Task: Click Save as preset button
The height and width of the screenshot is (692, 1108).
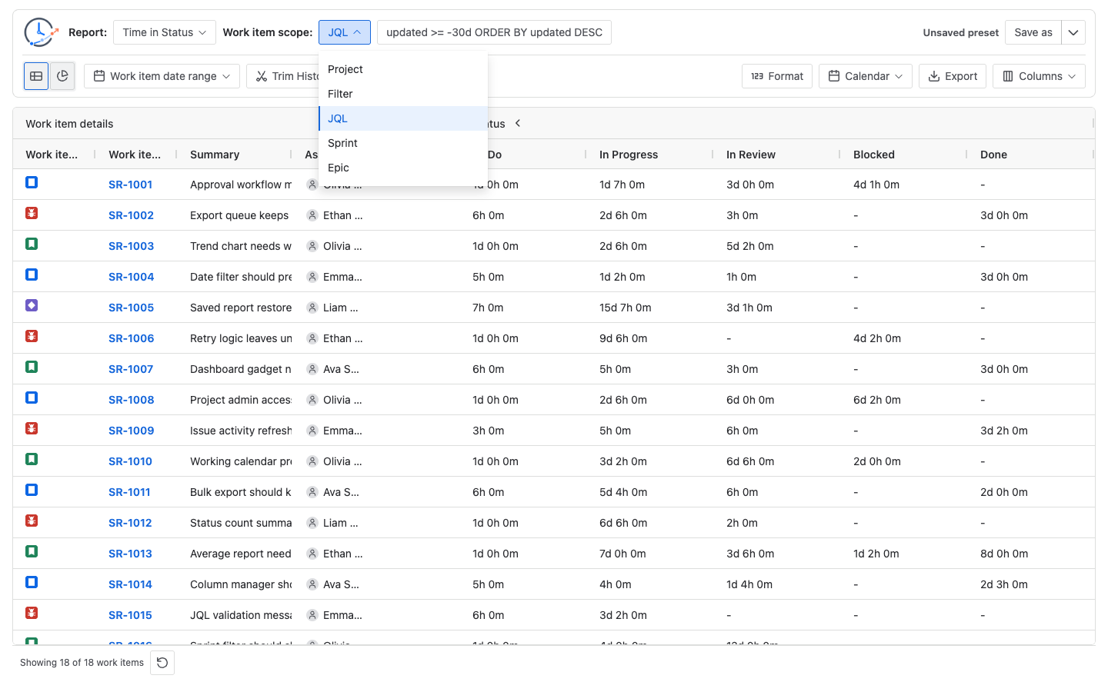Action: click(1033, 32)
